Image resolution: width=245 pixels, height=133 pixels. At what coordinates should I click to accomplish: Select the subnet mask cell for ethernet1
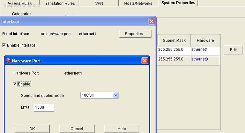174,51
